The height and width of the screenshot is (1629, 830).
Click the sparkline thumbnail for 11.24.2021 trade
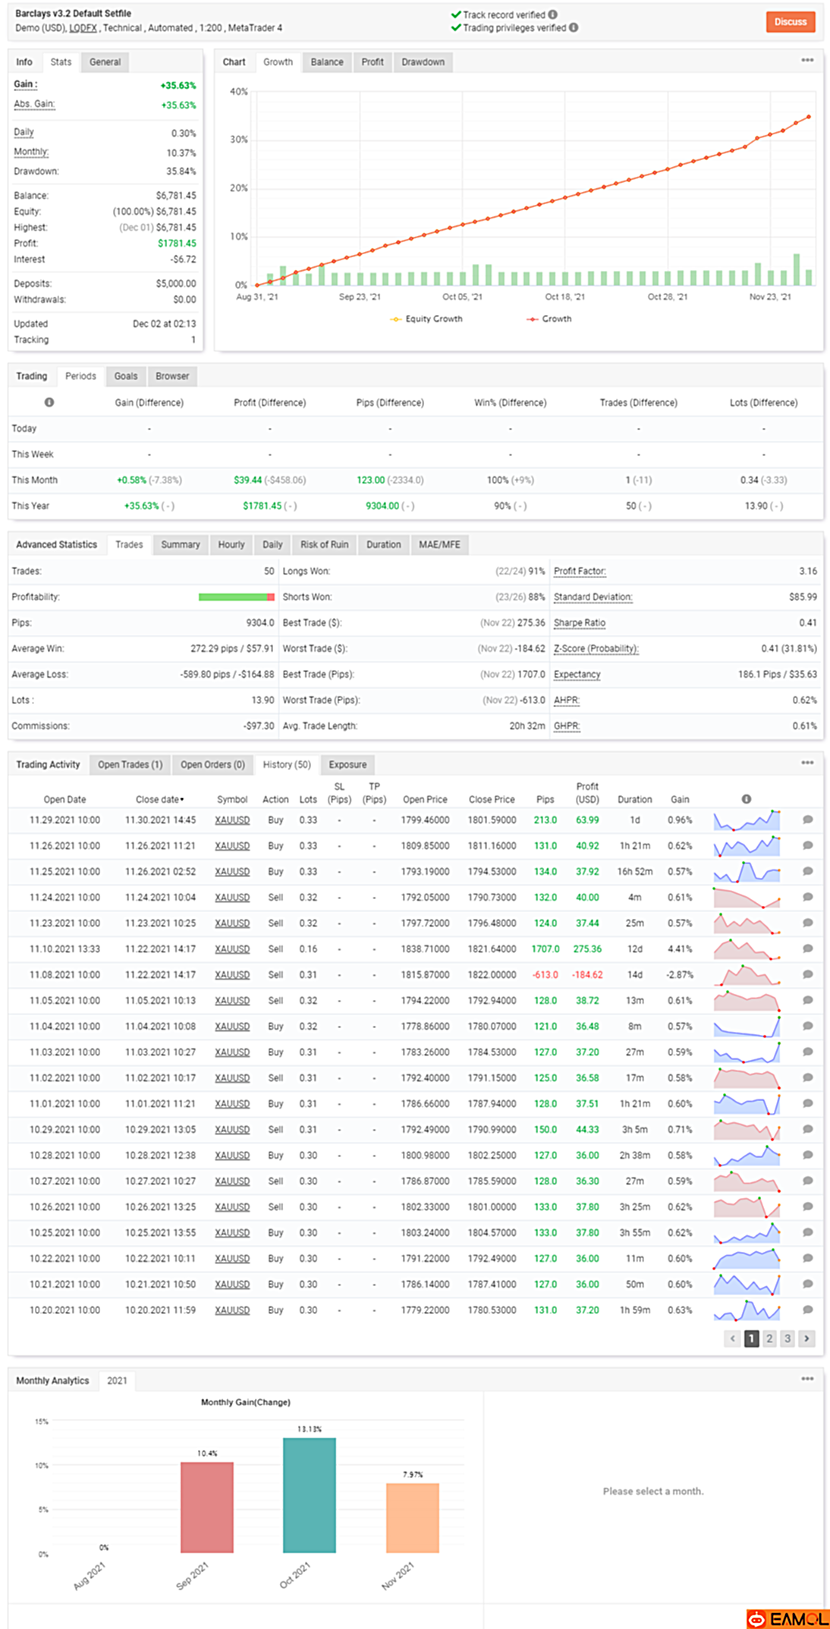[747, 898]
